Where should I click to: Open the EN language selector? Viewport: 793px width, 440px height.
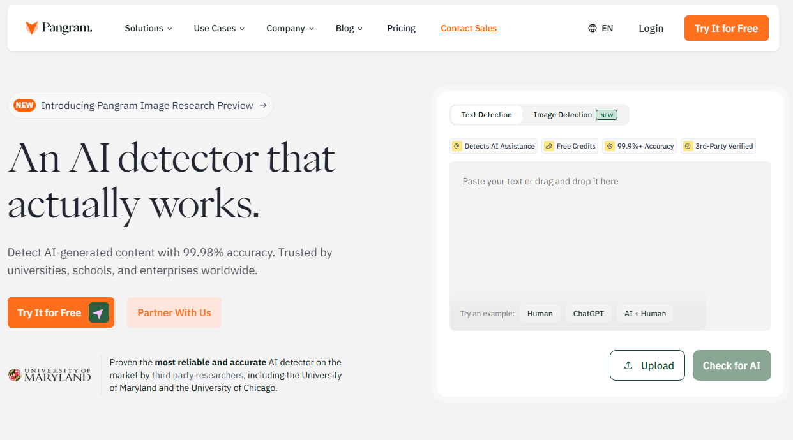pyautogui.click(x=601, y=28)
